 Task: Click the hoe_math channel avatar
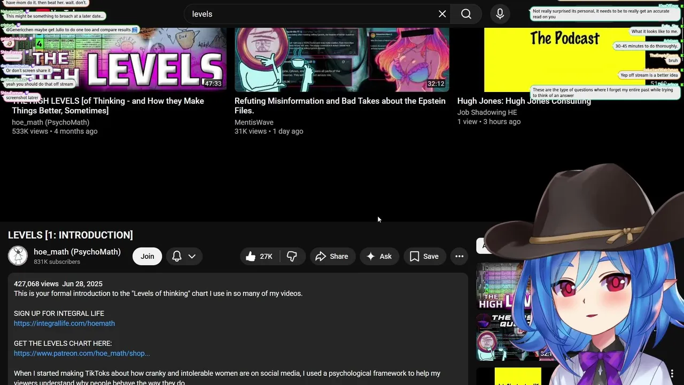point(18,256)
